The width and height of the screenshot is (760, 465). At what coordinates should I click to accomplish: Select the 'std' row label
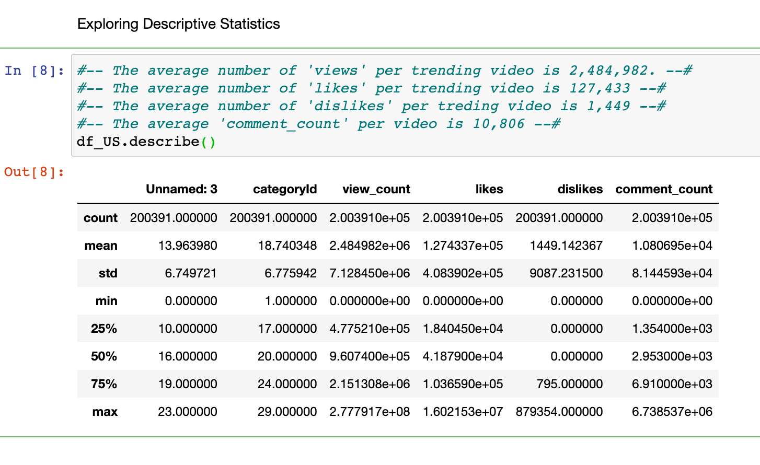[x=108, y=273]
